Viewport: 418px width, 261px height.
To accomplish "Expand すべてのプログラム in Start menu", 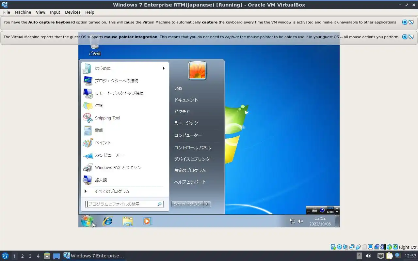I will tap(125, 191).
